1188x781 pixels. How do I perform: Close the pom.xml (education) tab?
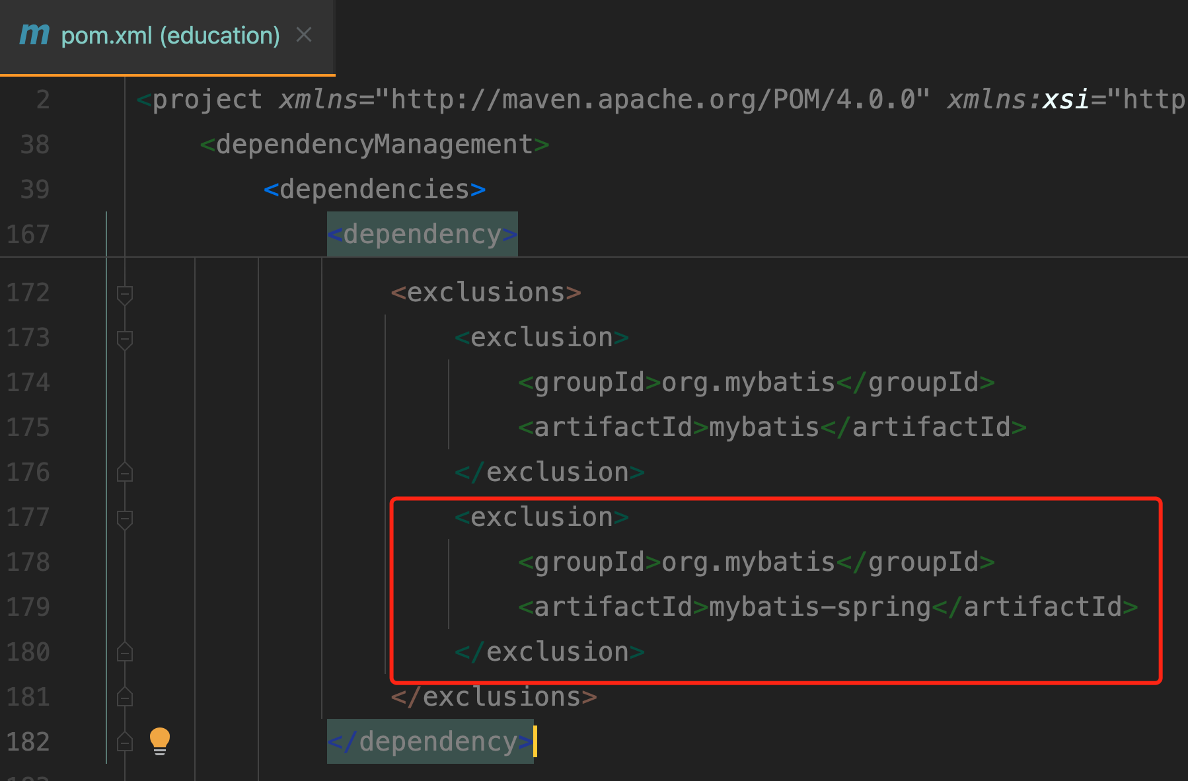(304, 34)
